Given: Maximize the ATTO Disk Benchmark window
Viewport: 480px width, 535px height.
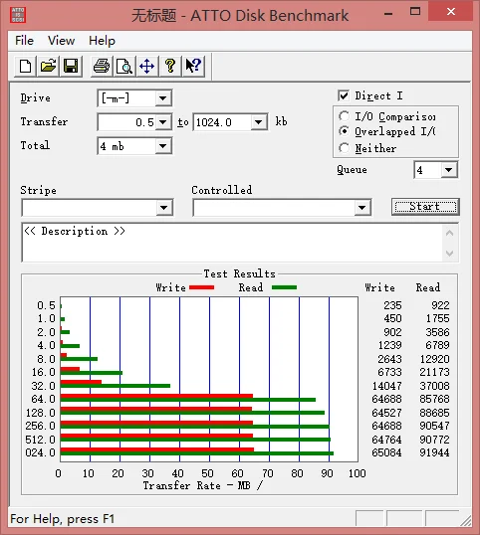Looking at the screenshot, I should coord(415,12).
